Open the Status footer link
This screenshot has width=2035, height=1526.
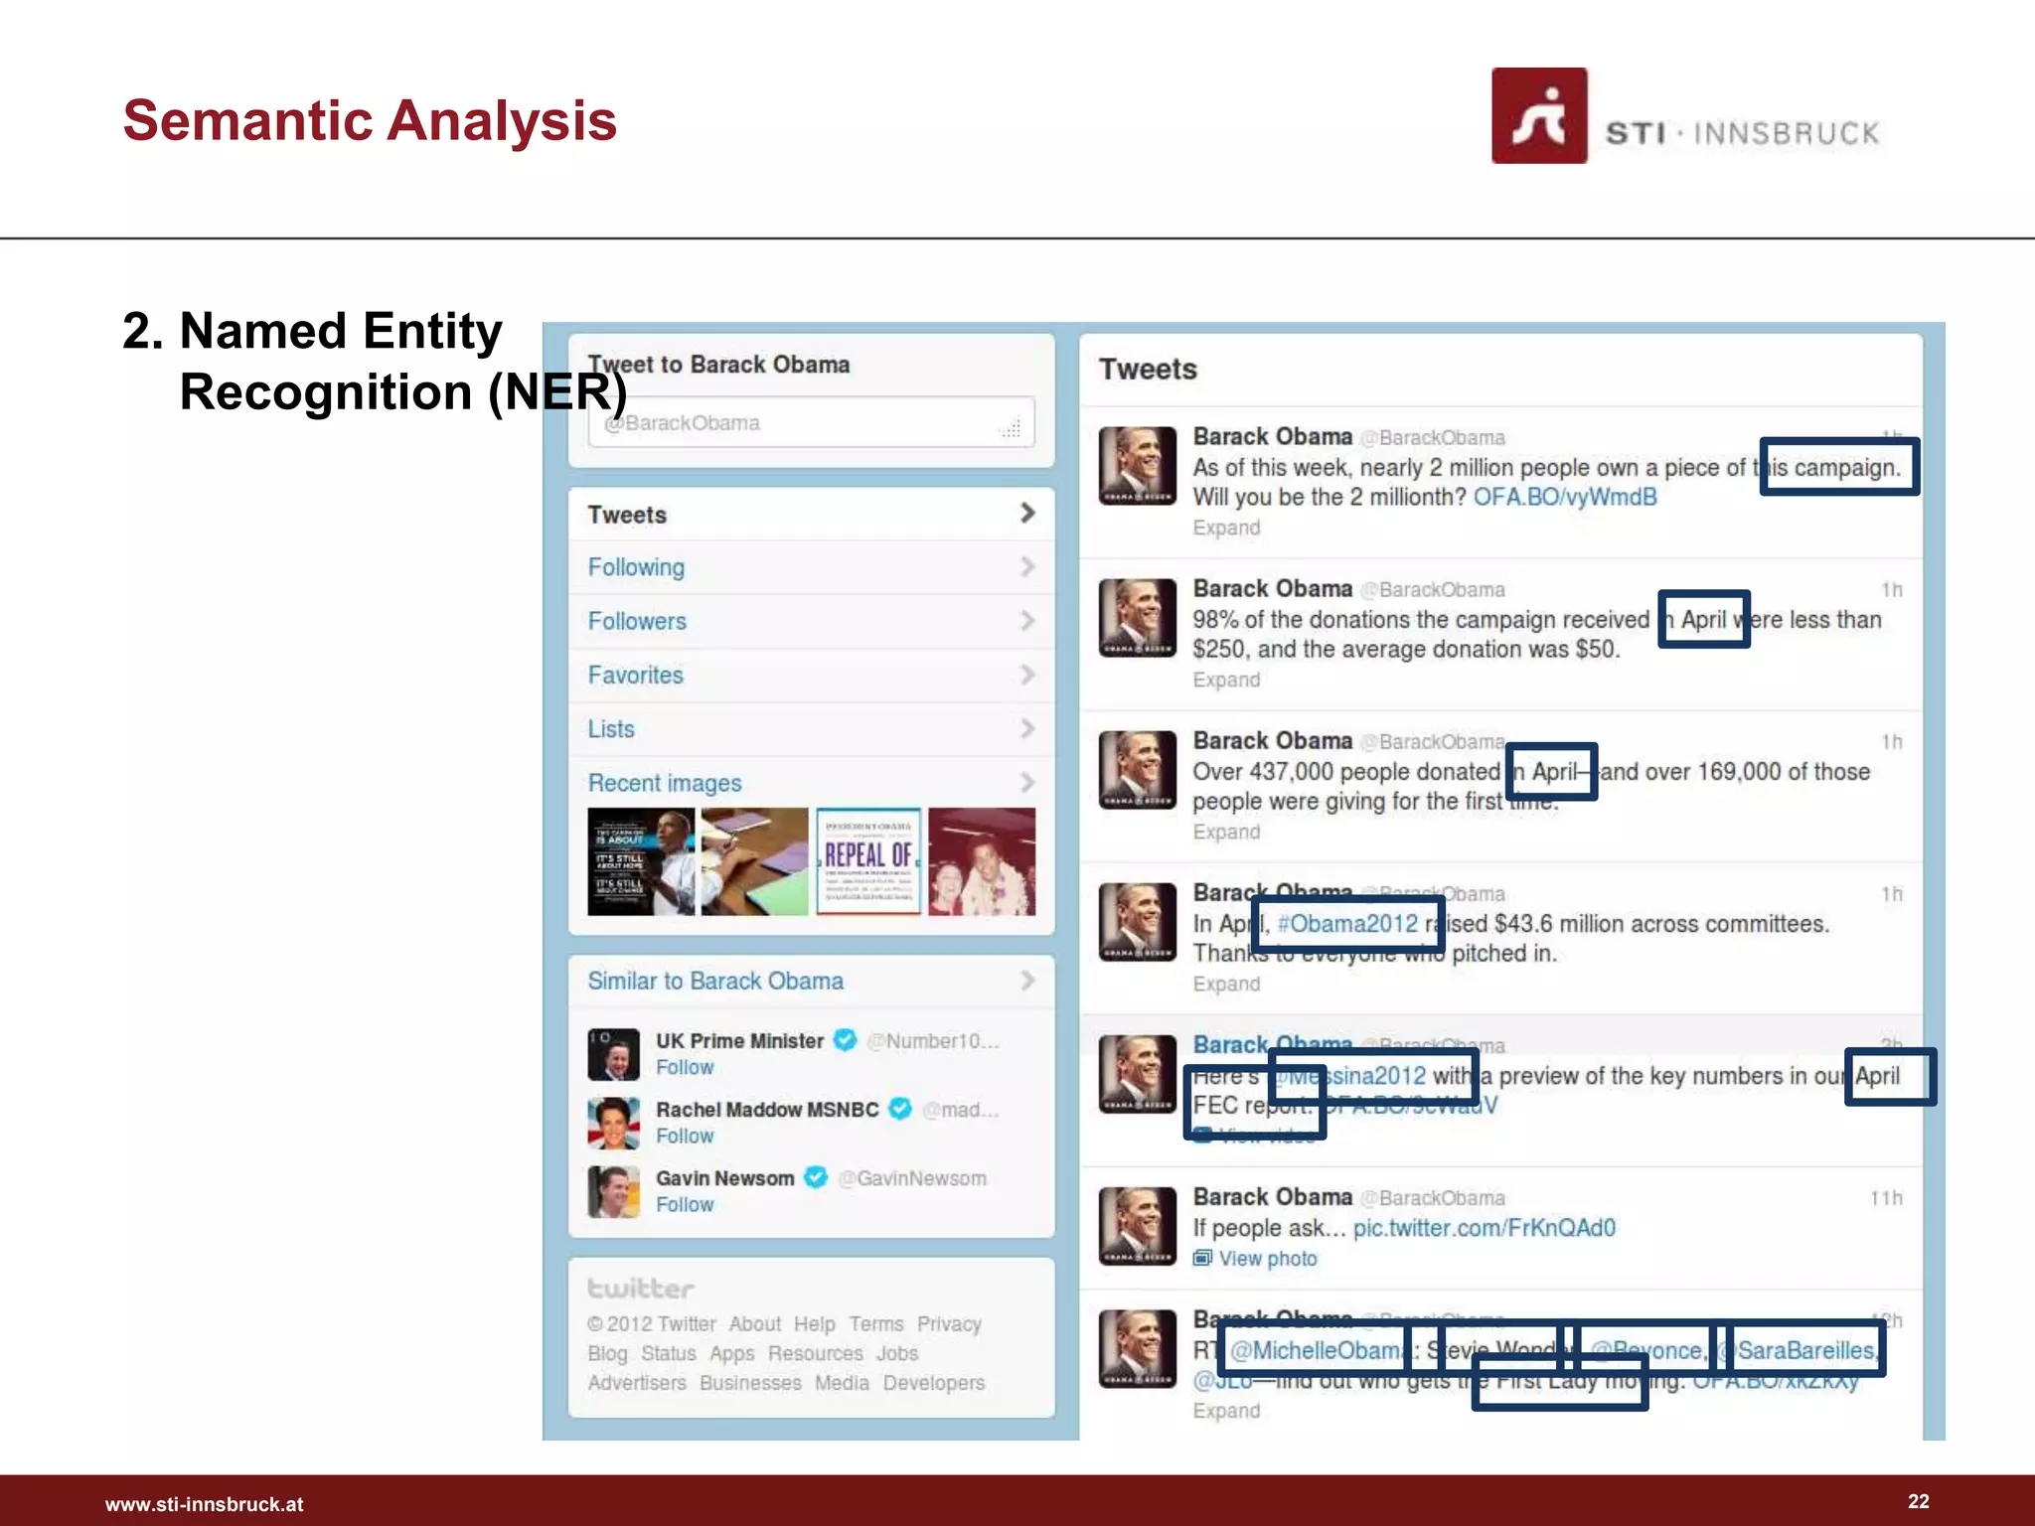[x=669, y=1353]
